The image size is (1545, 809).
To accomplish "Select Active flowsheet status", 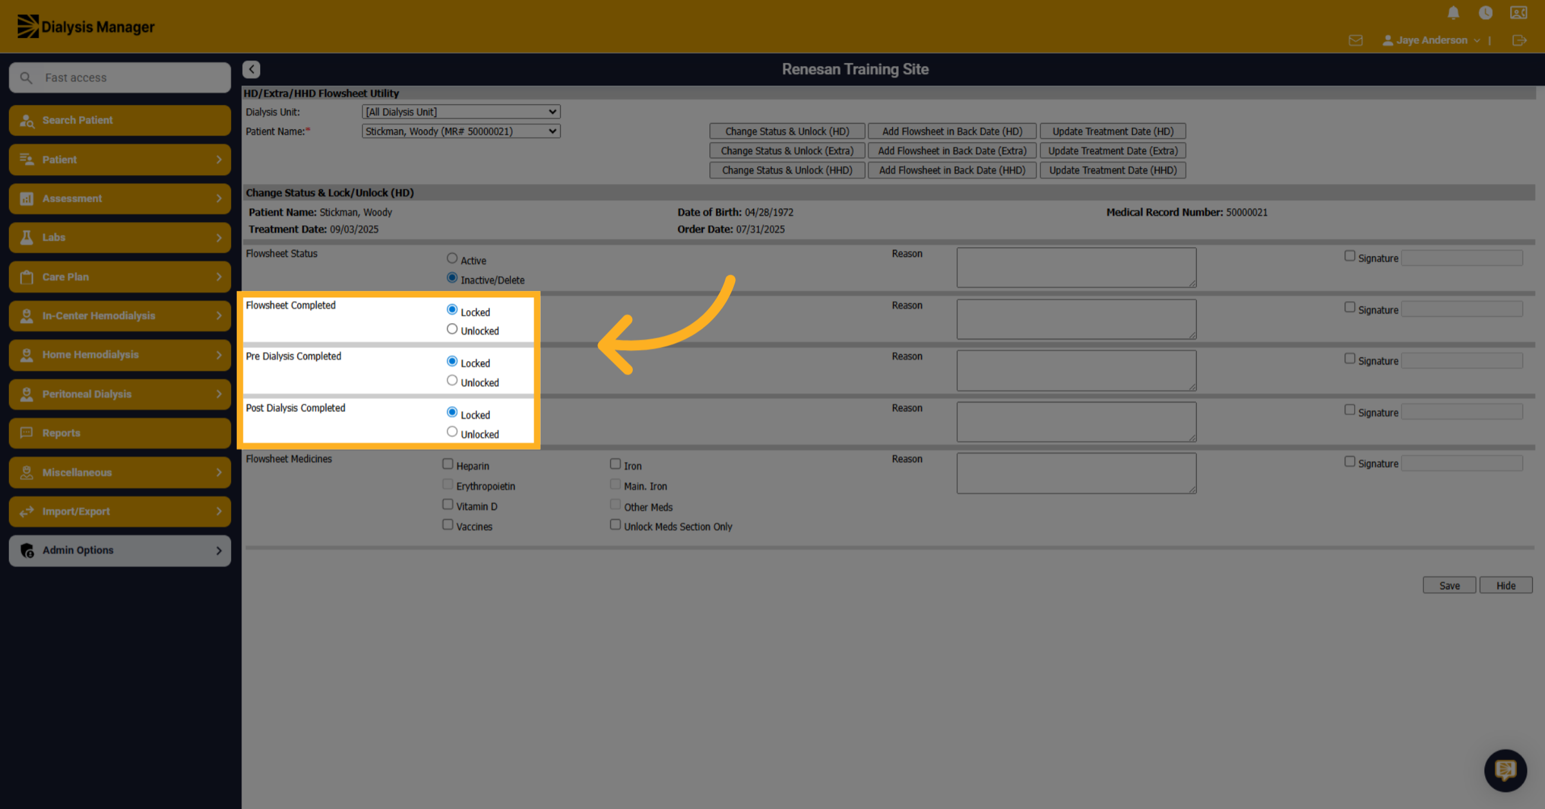I will point(452,259).
